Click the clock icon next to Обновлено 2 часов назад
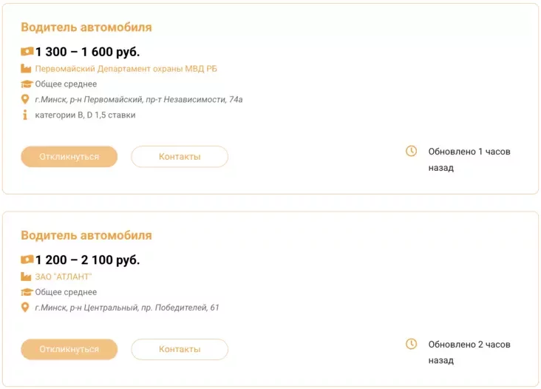The height and width of the screenshot is (389, 541). point(412,344)
